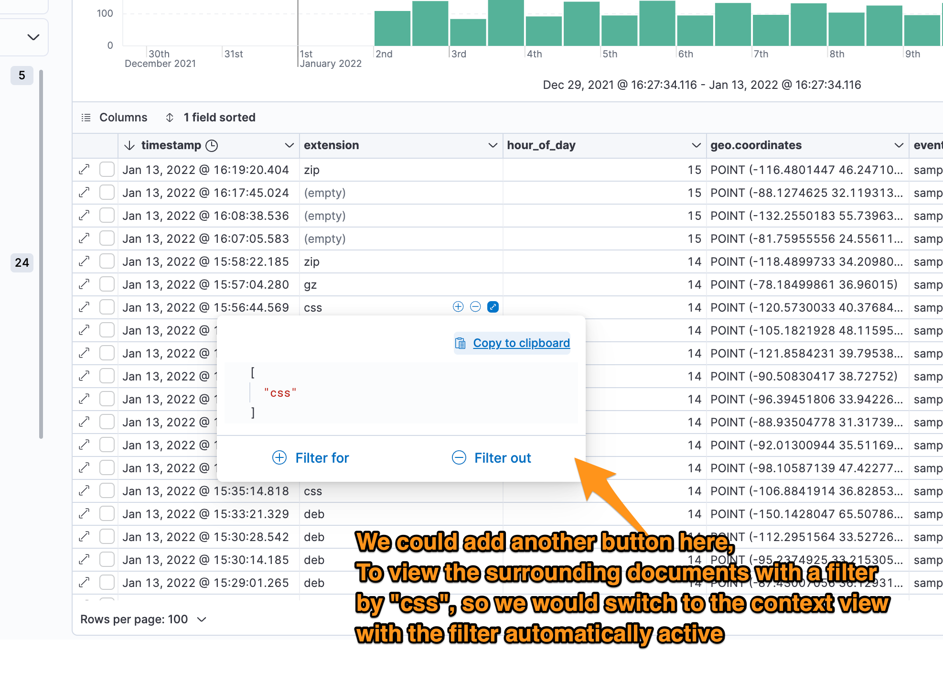Open the timestamp column options dropdown

point(289,145)
